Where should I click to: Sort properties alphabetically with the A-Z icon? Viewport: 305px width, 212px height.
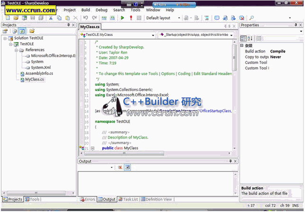(250, 38)
